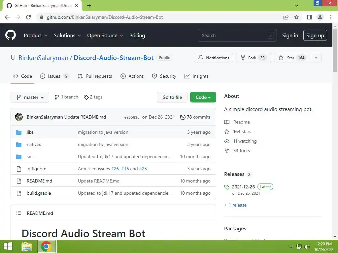
Task: Click the Go to file button
Action: tap(172, 97)
